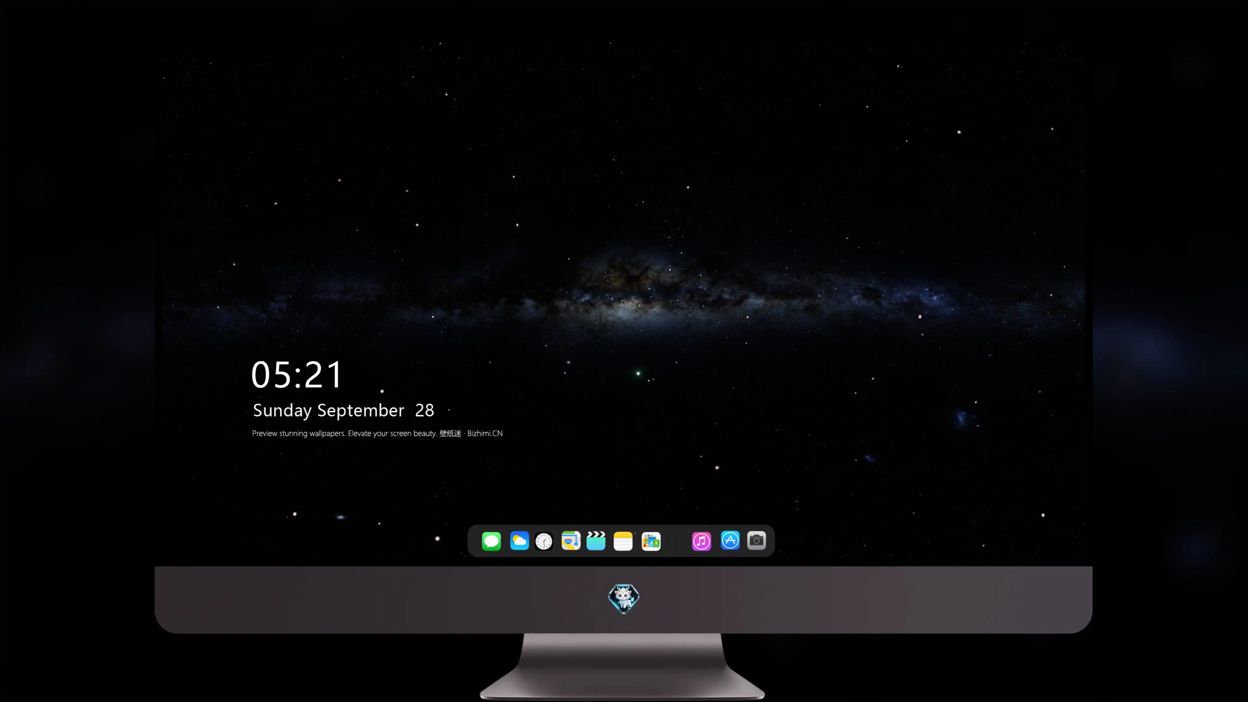
Task: Click the 'Sunday September 28' date text
Action: [344, 410]
